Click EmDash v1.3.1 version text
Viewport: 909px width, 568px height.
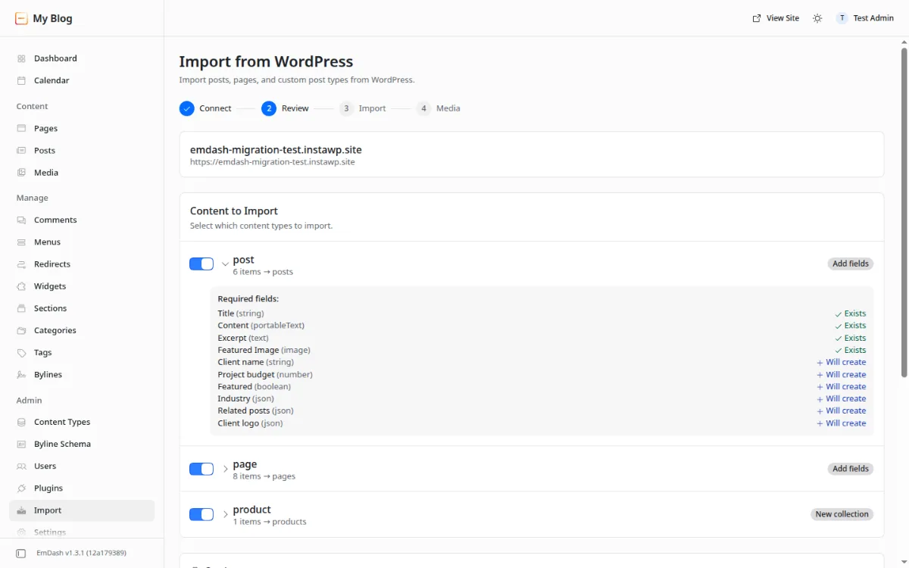pyautogui.click(x=81, y=554)
